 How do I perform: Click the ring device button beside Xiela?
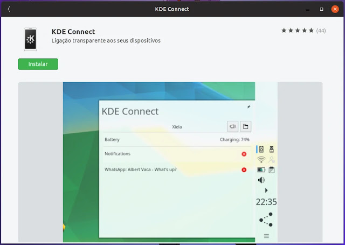click(x=232, y=126)
